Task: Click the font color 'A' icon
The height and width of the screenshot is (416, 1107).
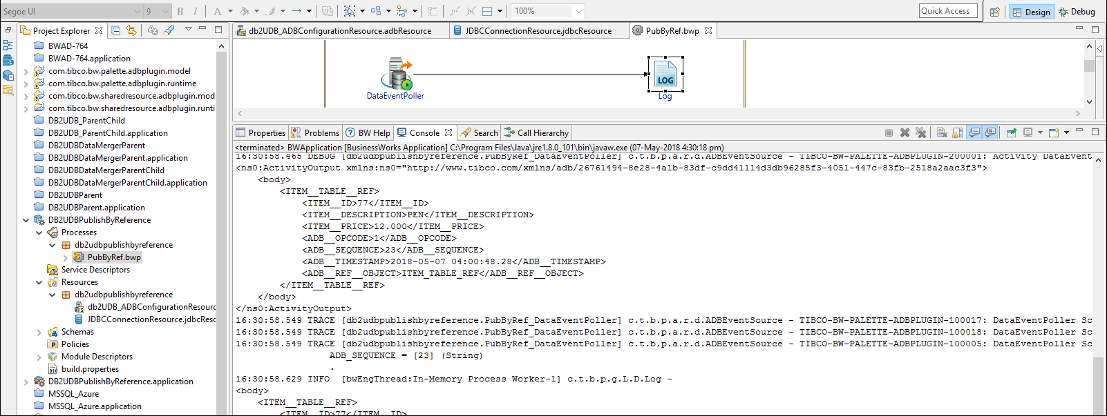Action: [218, 11]
